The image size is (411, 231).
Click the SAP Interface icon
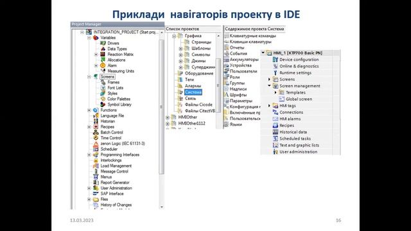(96, 194)
